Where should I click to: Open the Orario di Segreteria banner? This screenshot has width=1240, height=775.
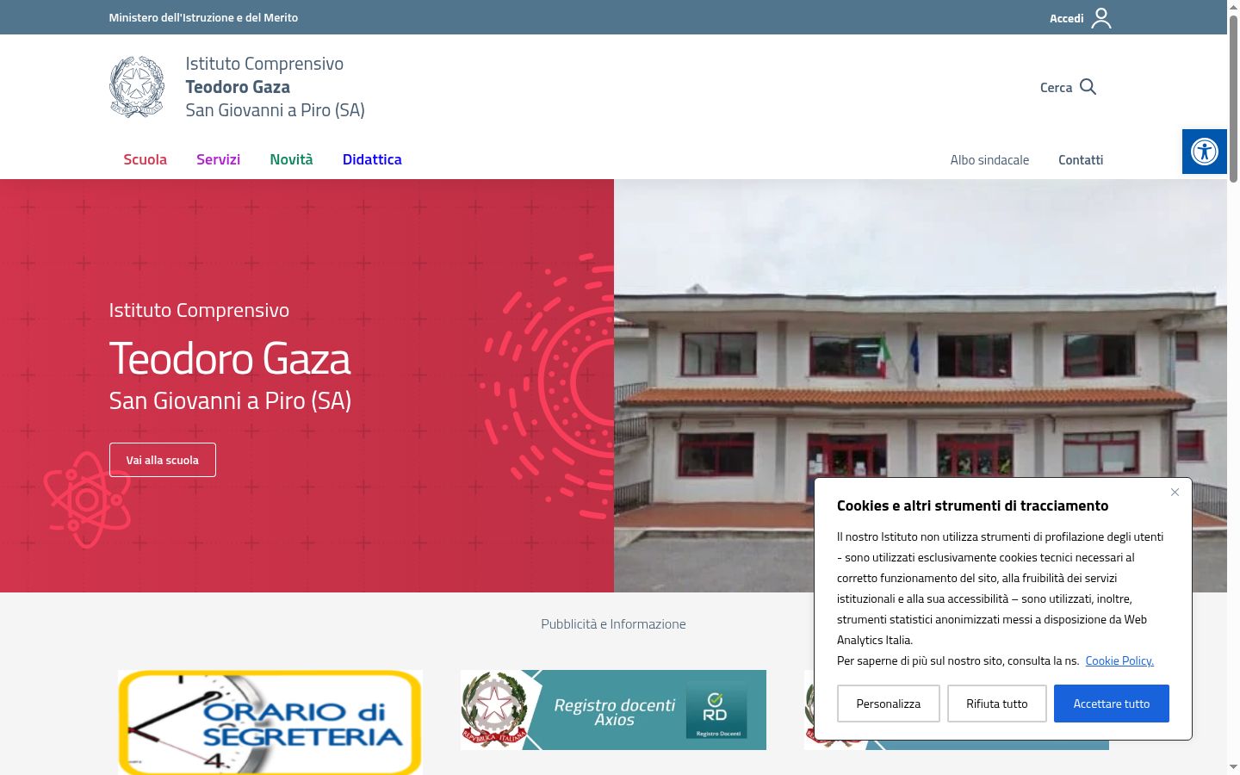click(270, 722)
